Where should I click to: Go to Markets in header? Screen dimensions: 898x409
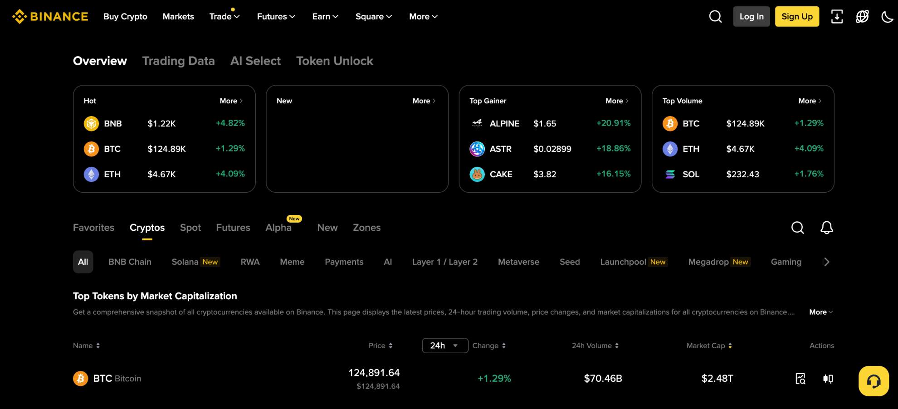click(x=178, y=16)
